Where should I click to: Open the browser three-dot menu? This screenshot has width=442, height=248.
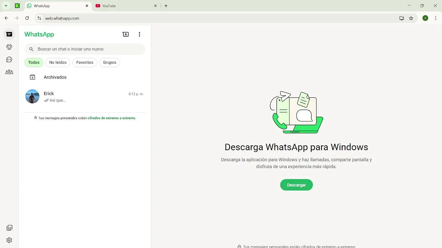pyautogui.click(x=436, y=18)
